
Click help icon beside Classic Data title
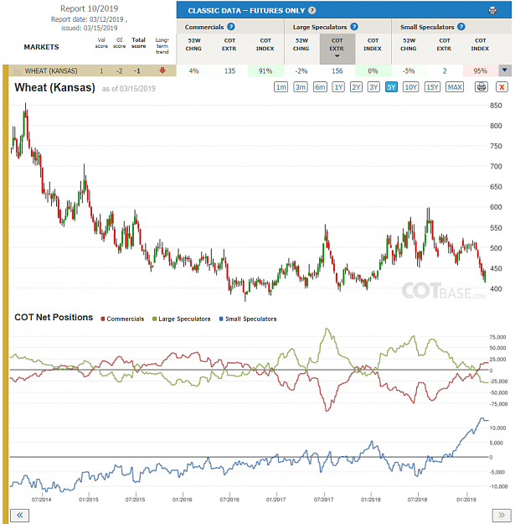click(x=312, y=10)
